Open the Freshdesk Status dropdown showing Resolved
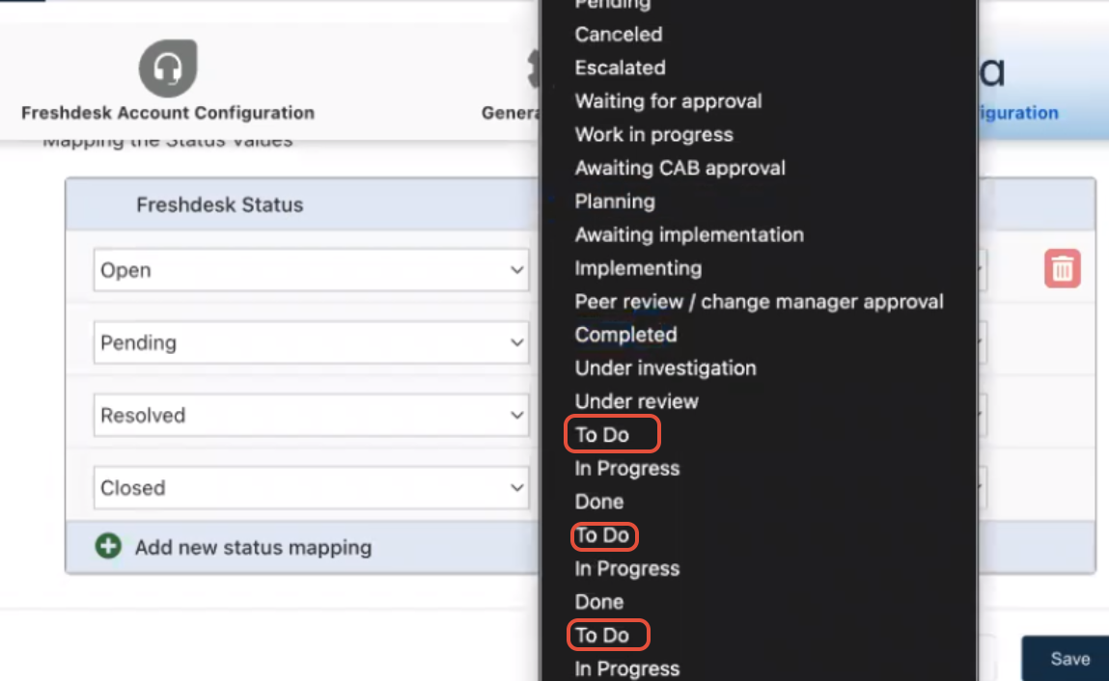Image resolution: width=1109 pixels, height=681 pixels. [x=311, y=415]
